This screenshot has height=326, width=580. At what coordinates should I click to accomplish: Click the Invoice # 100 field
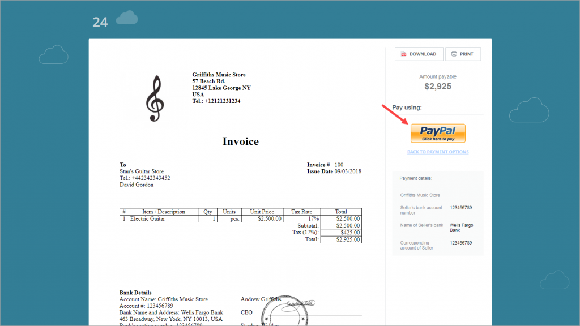(325, 165)
